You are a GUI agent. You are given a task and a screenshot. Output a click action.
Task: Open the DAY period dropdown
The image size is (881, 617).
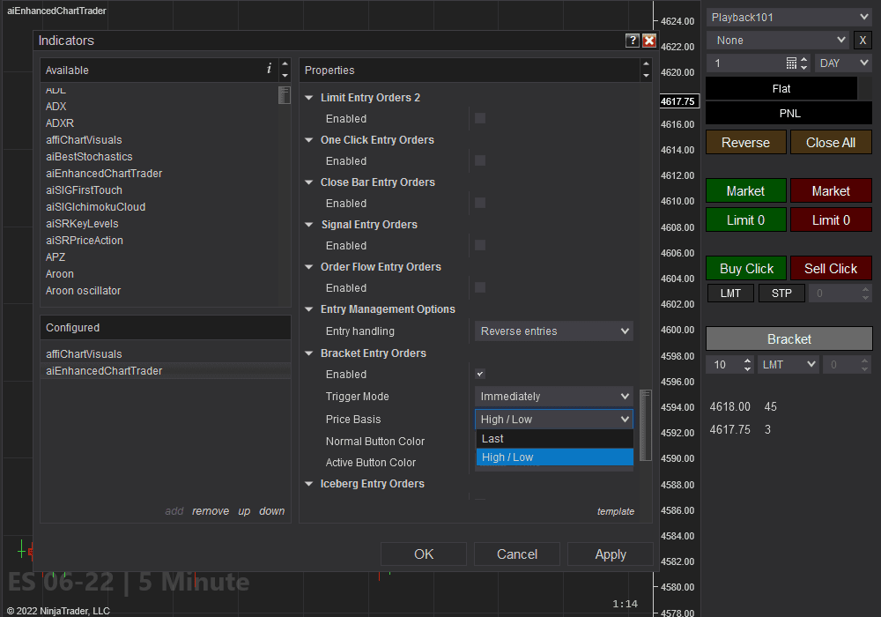click(842, 63)
